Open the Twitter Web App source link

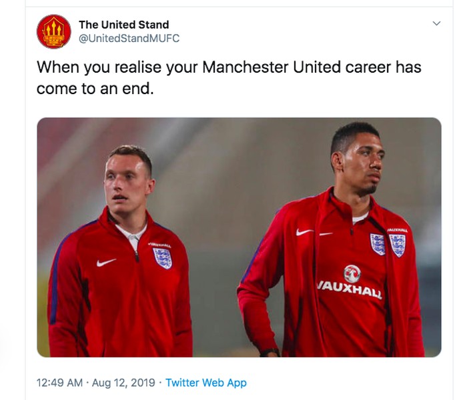[206, 383]
